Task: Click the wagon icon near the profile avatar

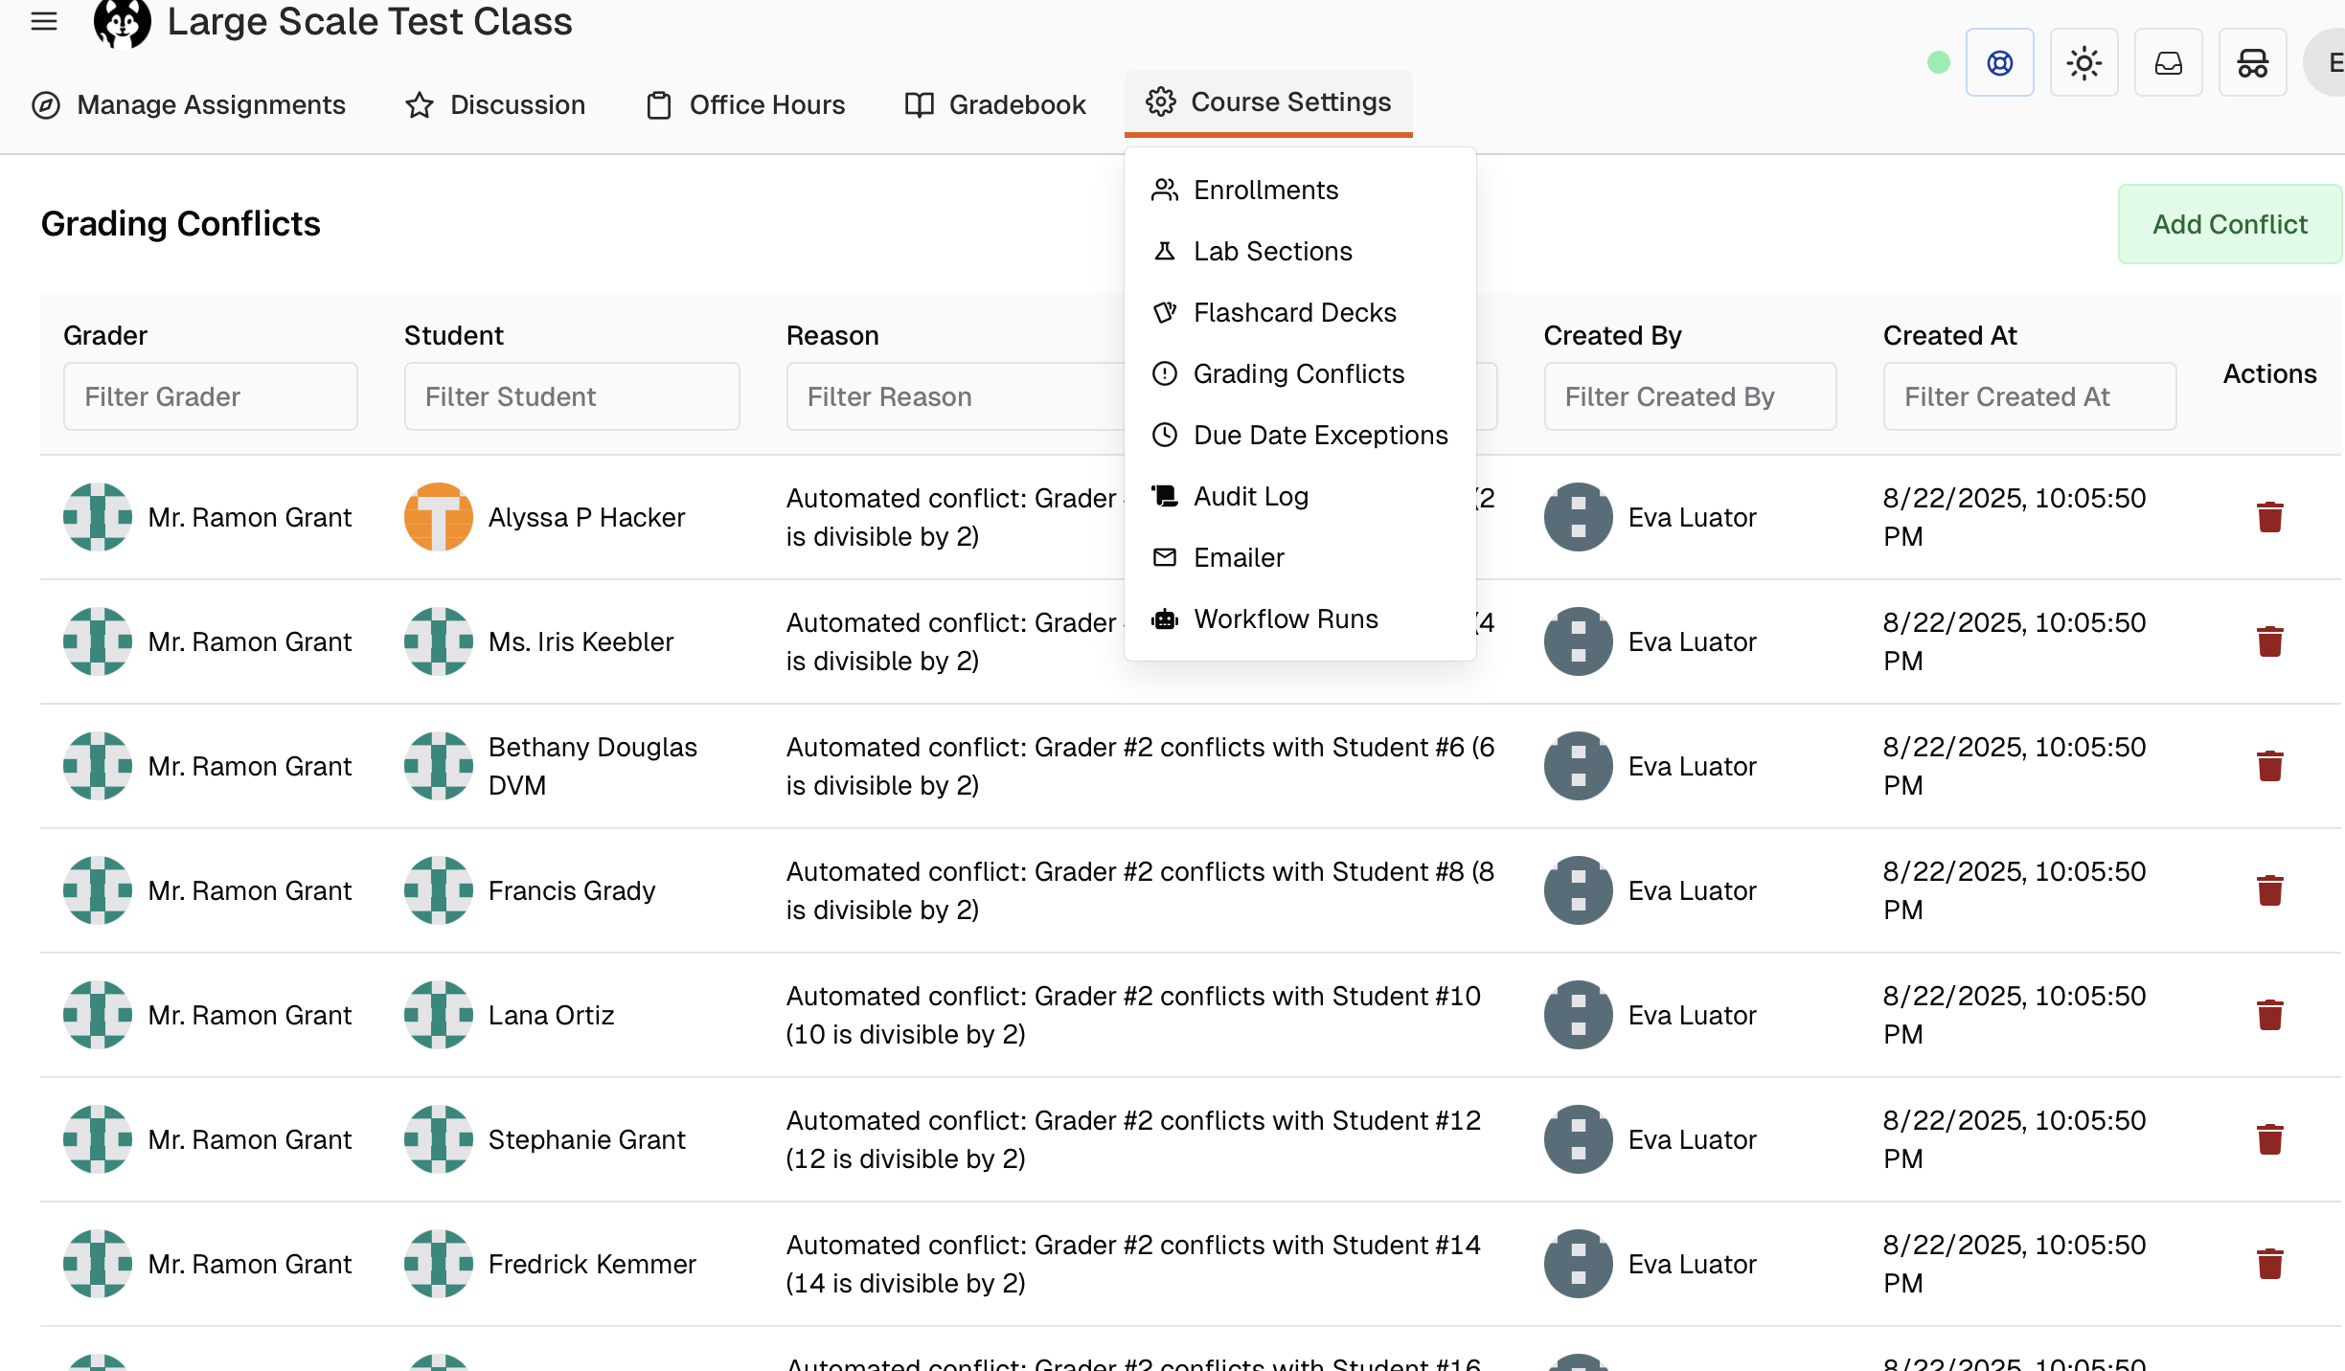Action: coord(2252,62)
